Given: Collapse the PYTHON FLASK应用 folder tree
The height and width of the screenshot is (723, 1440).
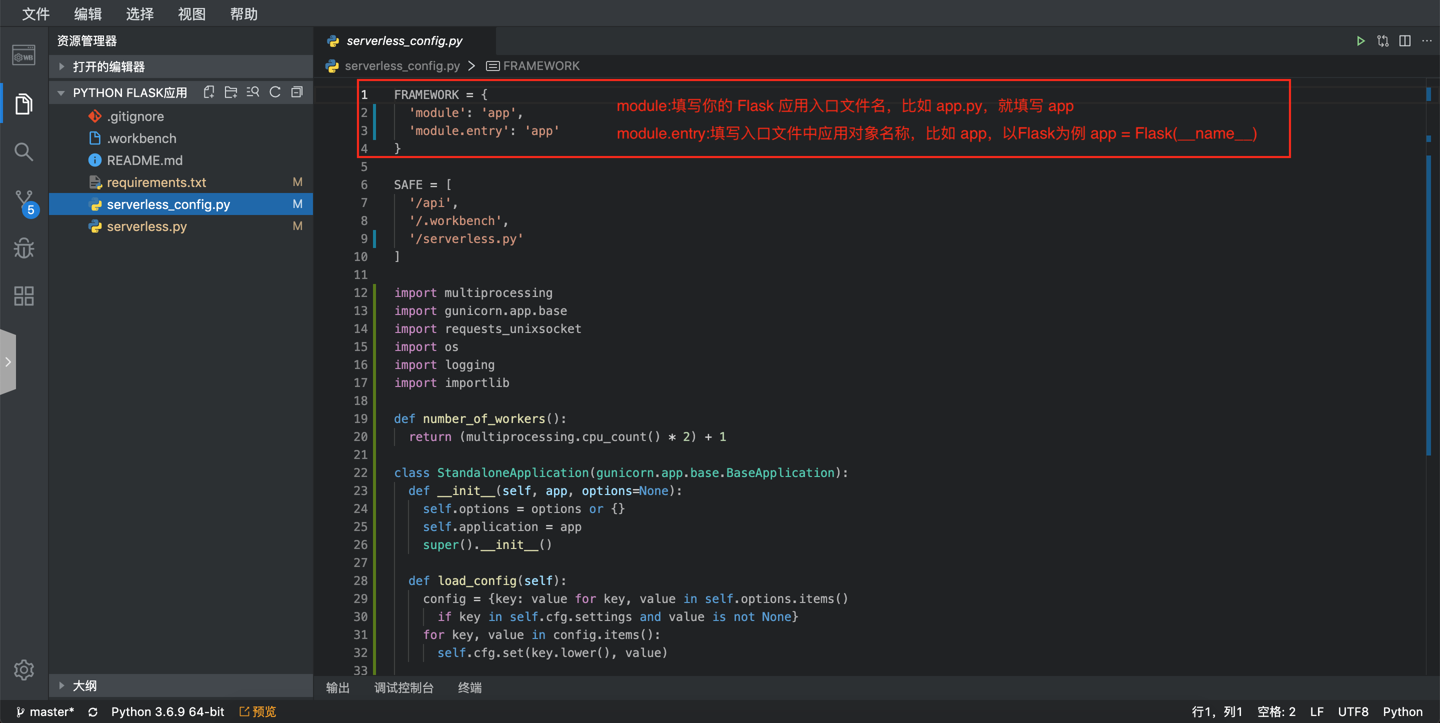Looking at the screenshot, I should tap(61, 93).
